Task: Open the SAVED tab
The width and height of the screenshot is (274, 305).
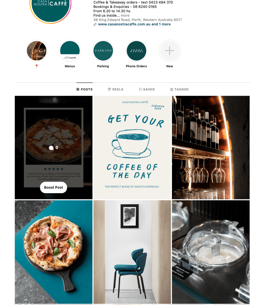Action: [147, 89]
